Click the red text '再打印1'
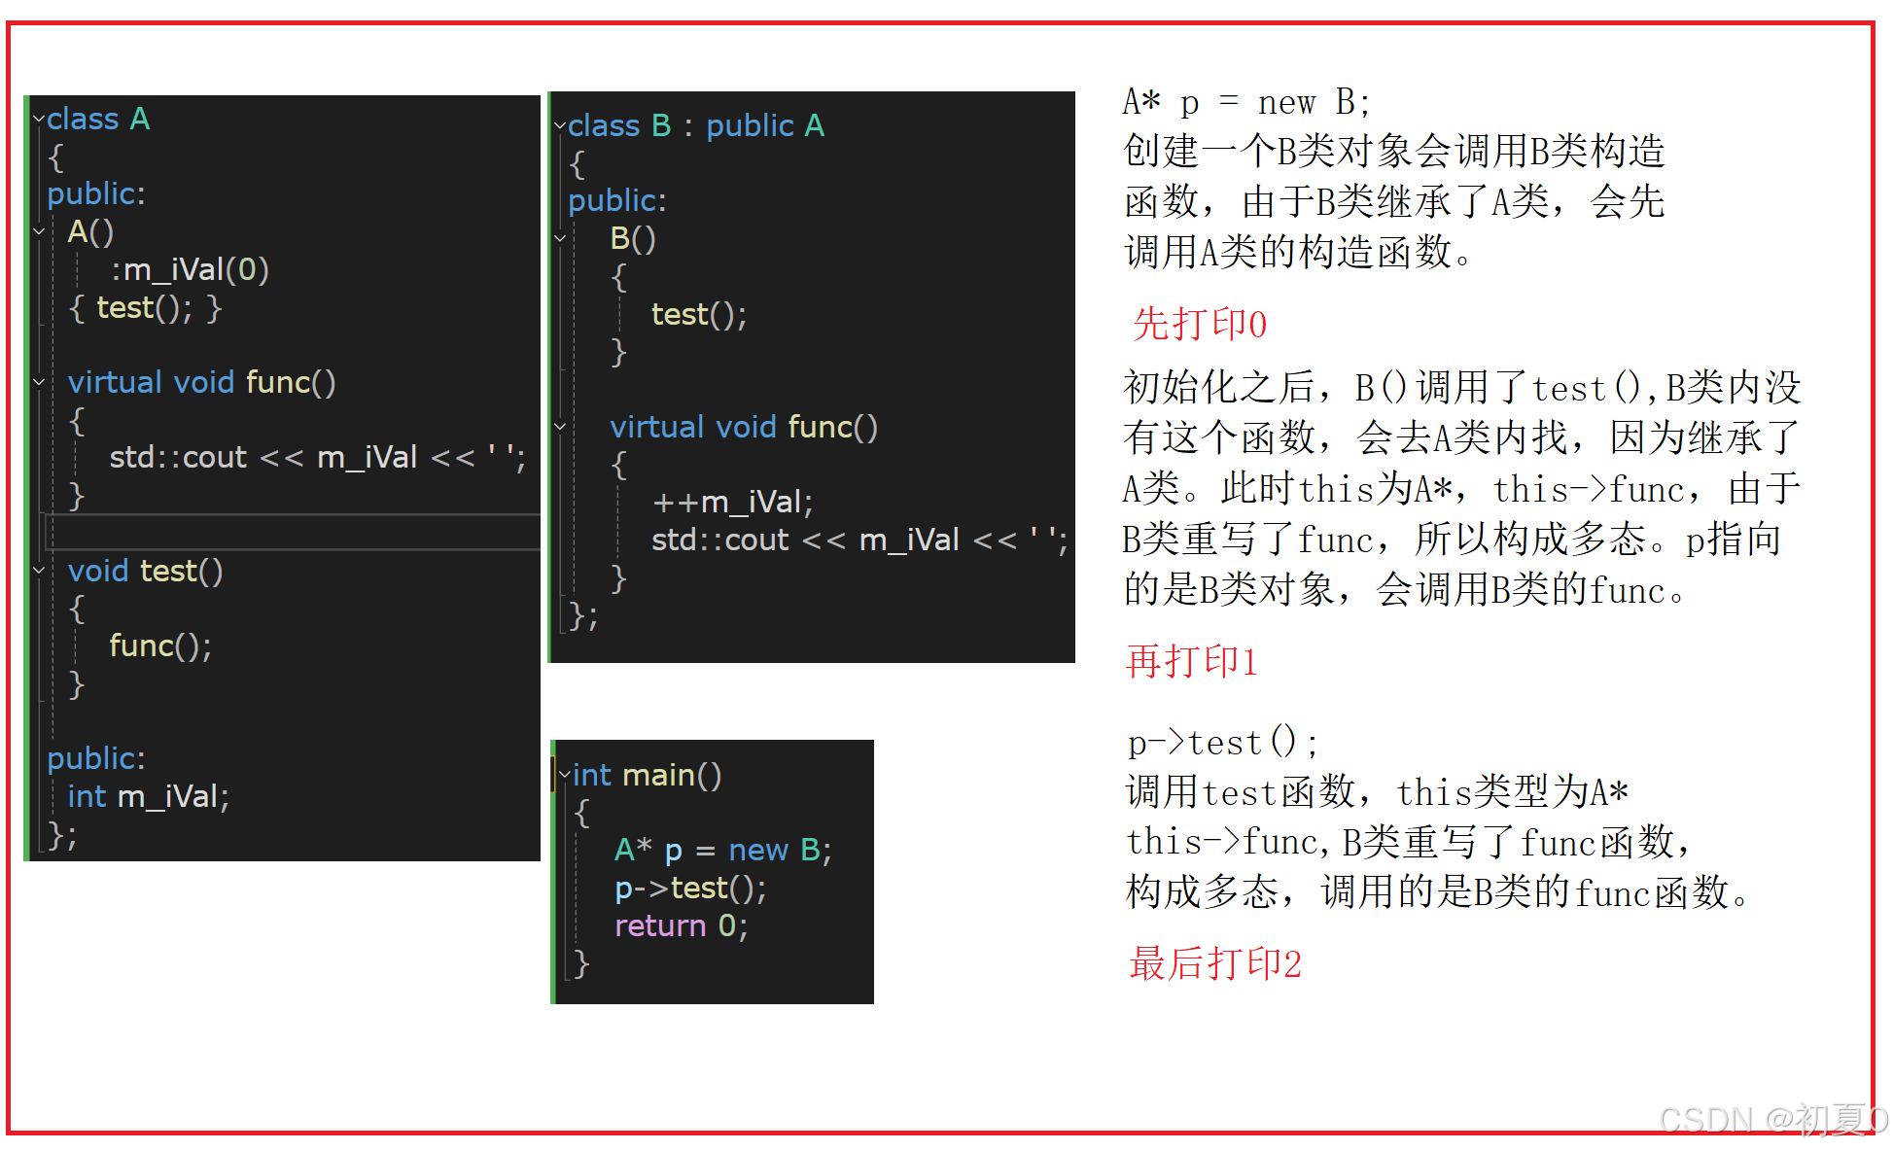This screenshot has width=1893, height=1151. [x=1192, y=661]
